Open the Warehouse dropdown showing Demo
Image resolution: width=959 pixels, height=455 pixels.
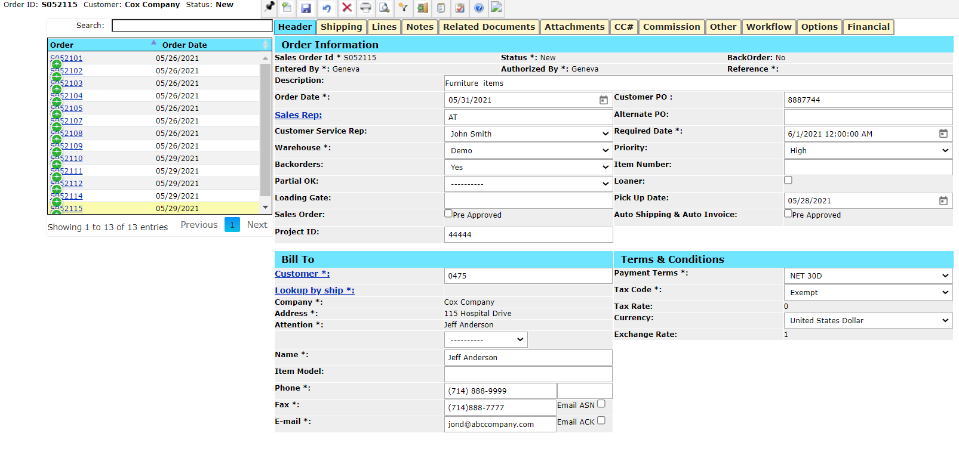(528, 150)
